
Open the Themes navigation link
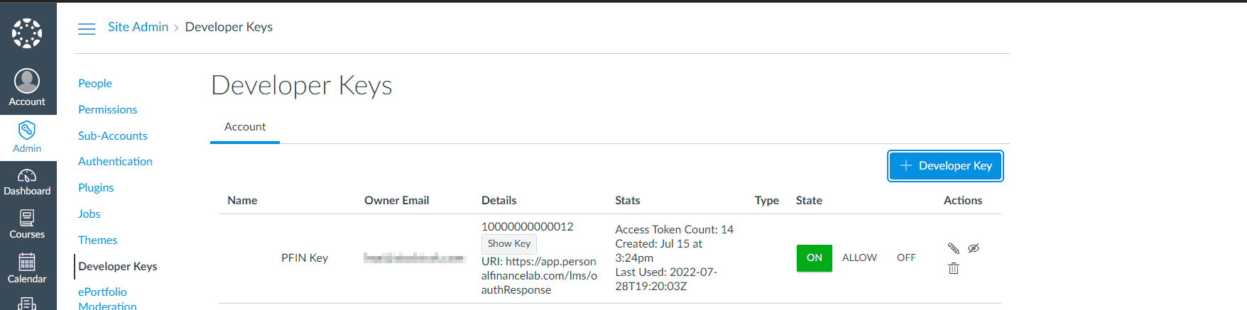tap(98, 240)
